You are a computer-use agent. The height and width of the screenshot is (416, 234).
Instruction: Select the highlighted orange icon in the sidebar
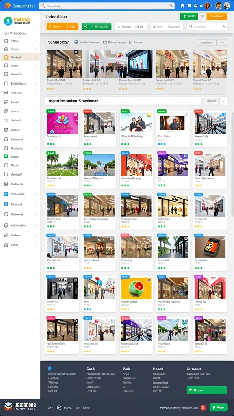pos(6,57)
